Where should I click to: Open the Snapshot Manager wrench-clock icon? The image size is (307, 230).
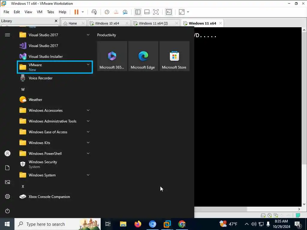(x=125, y=12)
